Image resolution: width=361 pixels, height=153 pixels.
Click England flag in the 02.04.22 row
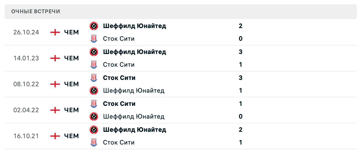click(55, 110)
